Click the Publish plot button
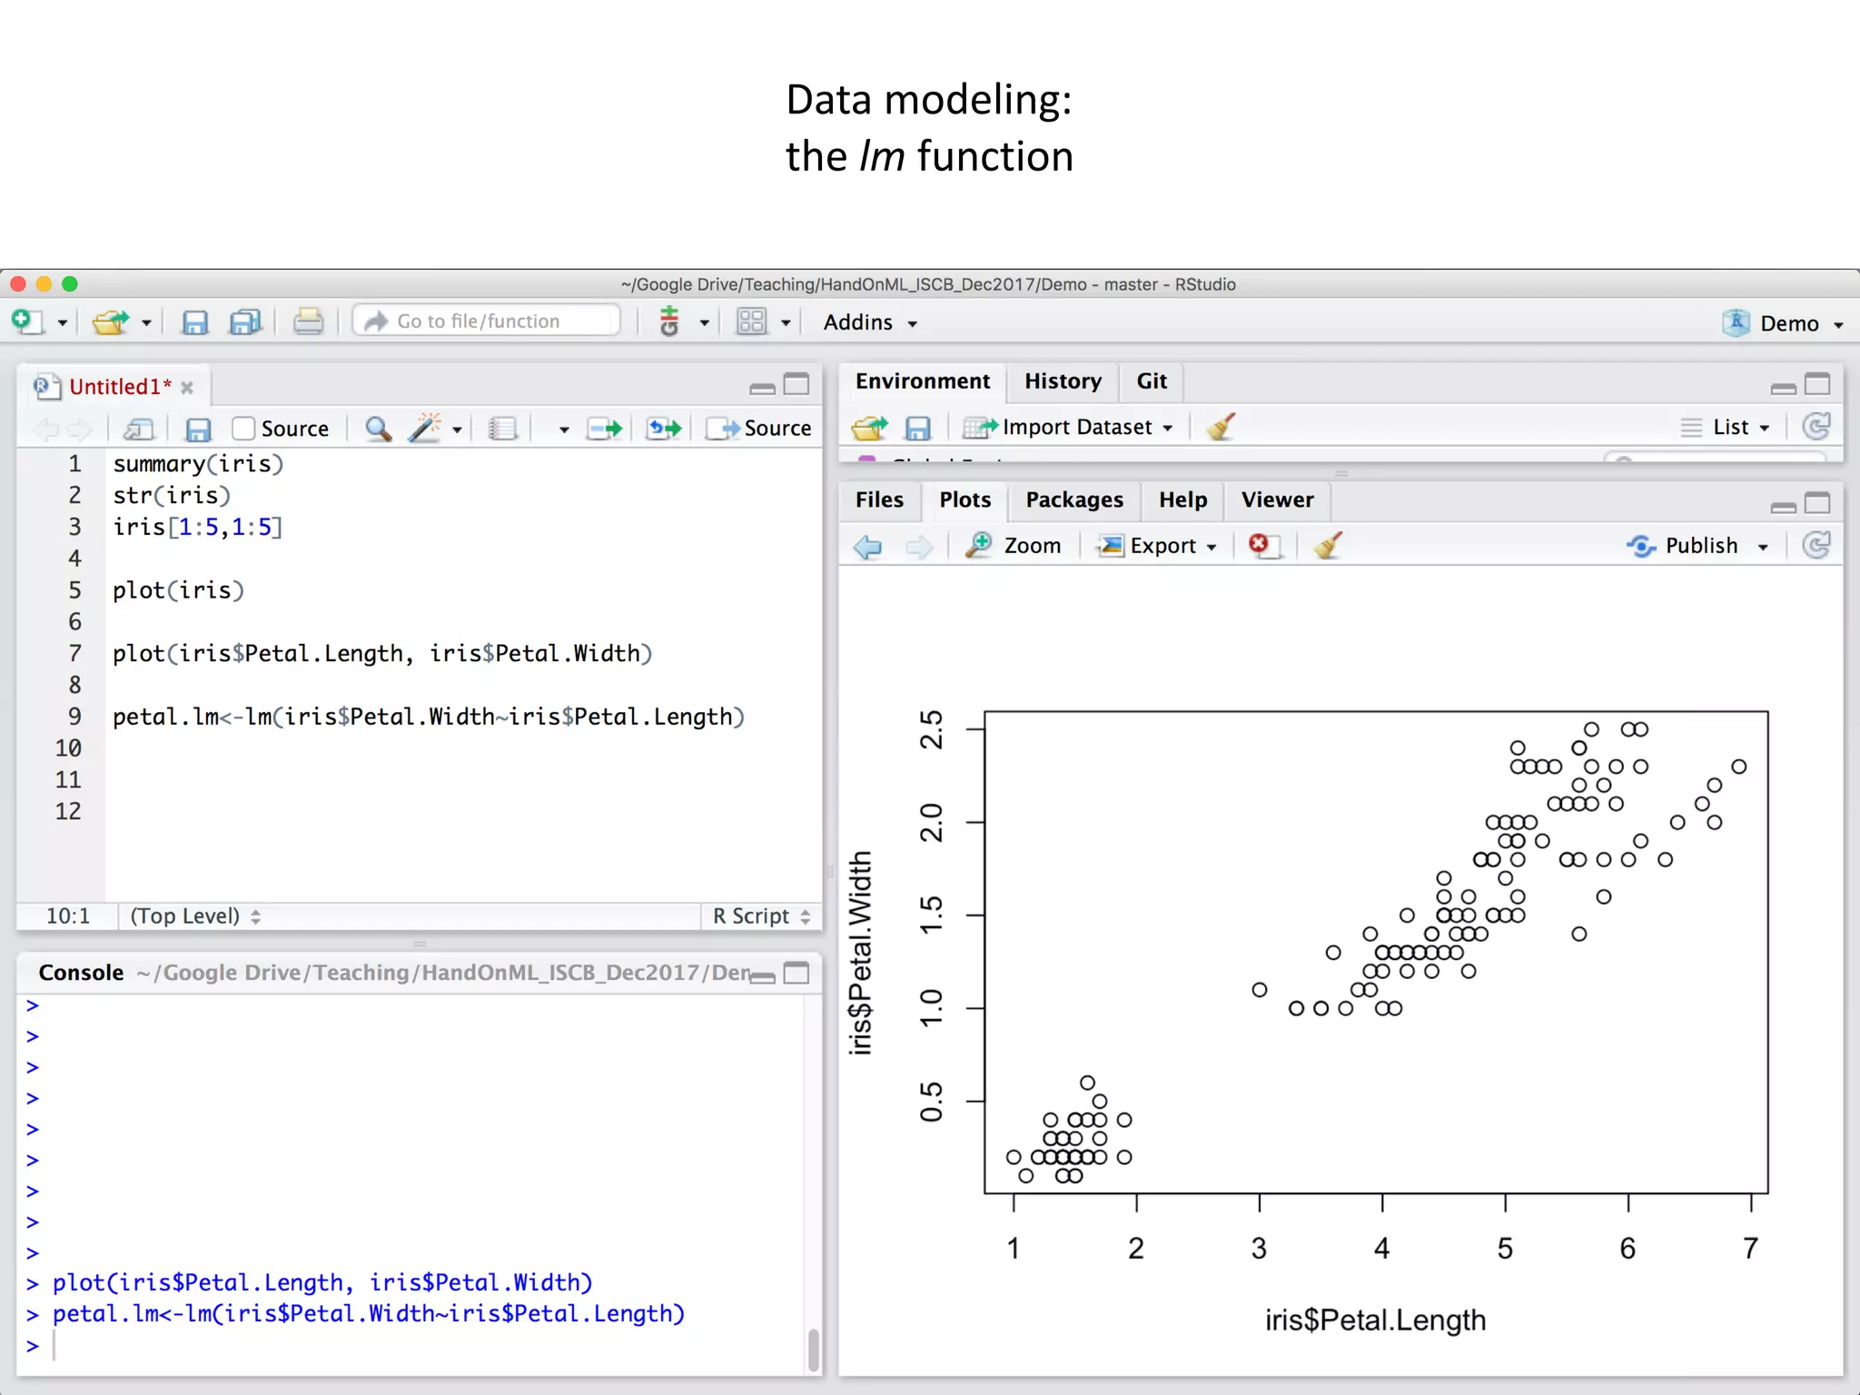 tap(1683, 546)
